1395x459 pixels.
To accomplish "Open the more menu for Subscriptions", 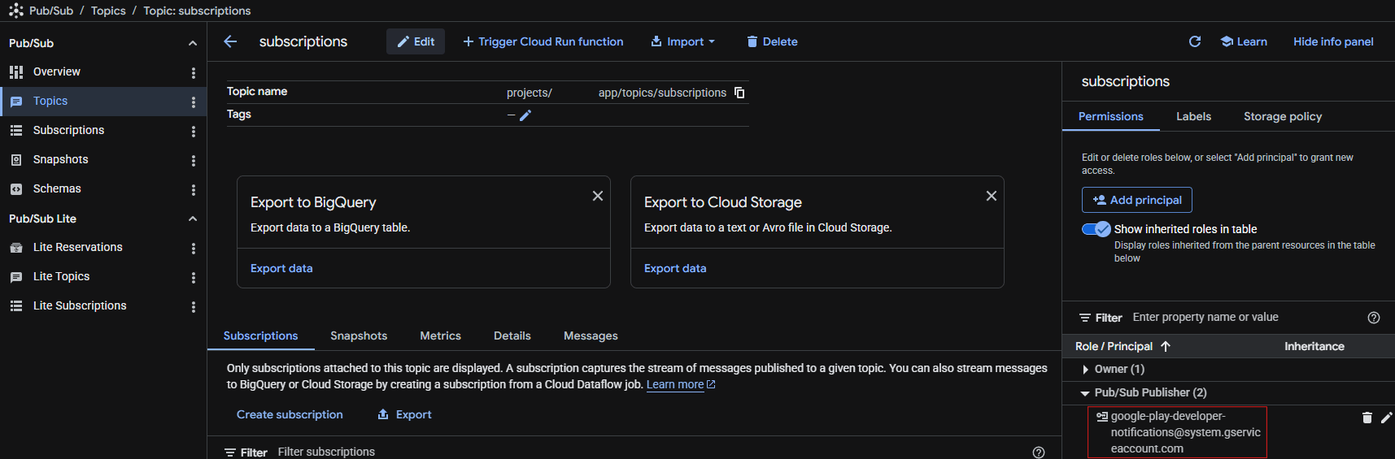I will [x=194, y=131].
